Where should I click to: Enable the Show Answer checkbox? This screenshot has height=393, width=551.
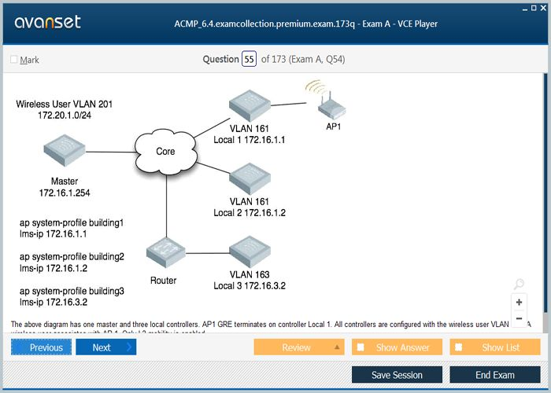[361, 347]
